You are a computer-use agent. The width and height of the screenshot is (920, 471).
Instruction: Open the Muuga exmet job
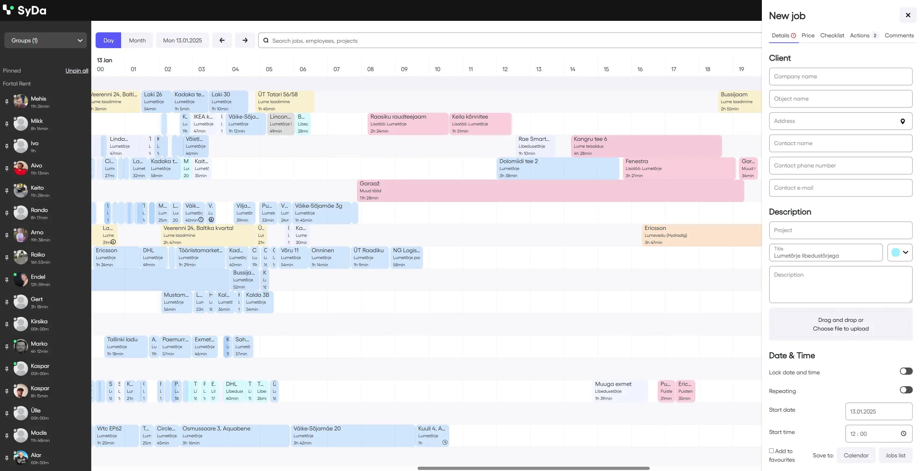click(x=620, y=391)
